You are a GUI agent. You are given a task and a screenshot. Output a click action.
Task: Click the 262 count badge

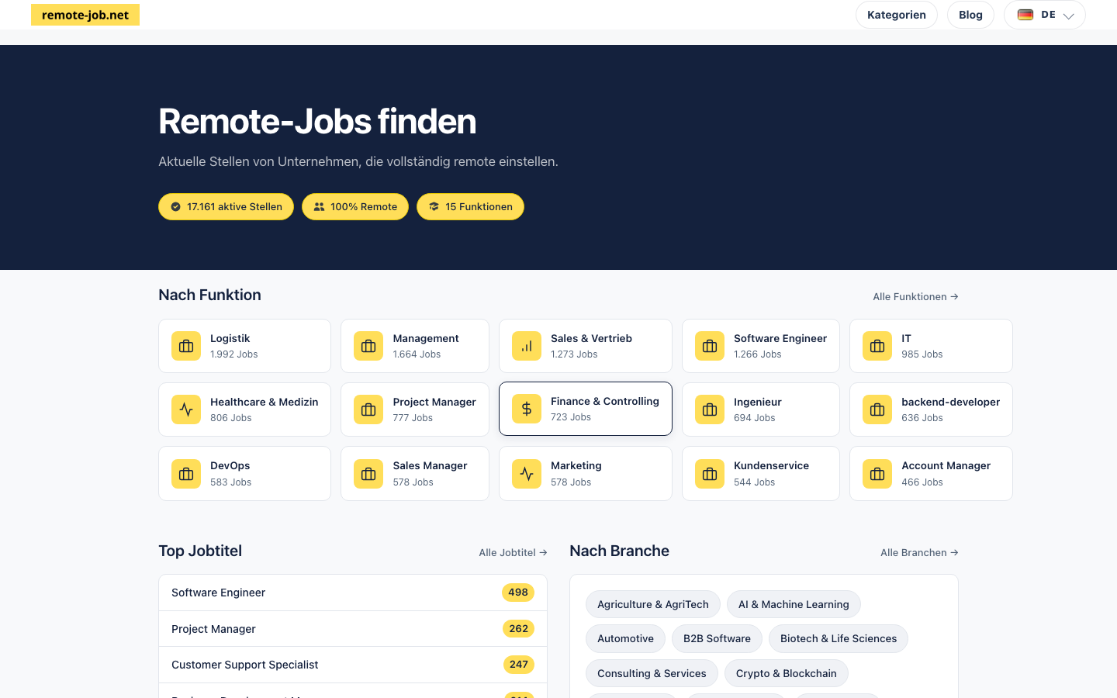pos(519,629)
